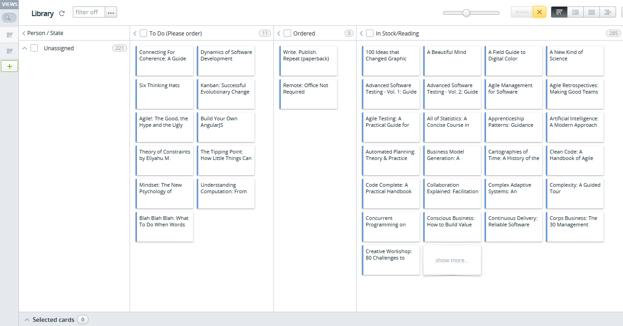Check the Unassigned row checkbox
Screen dimensions: 623x326
point(34,48)
